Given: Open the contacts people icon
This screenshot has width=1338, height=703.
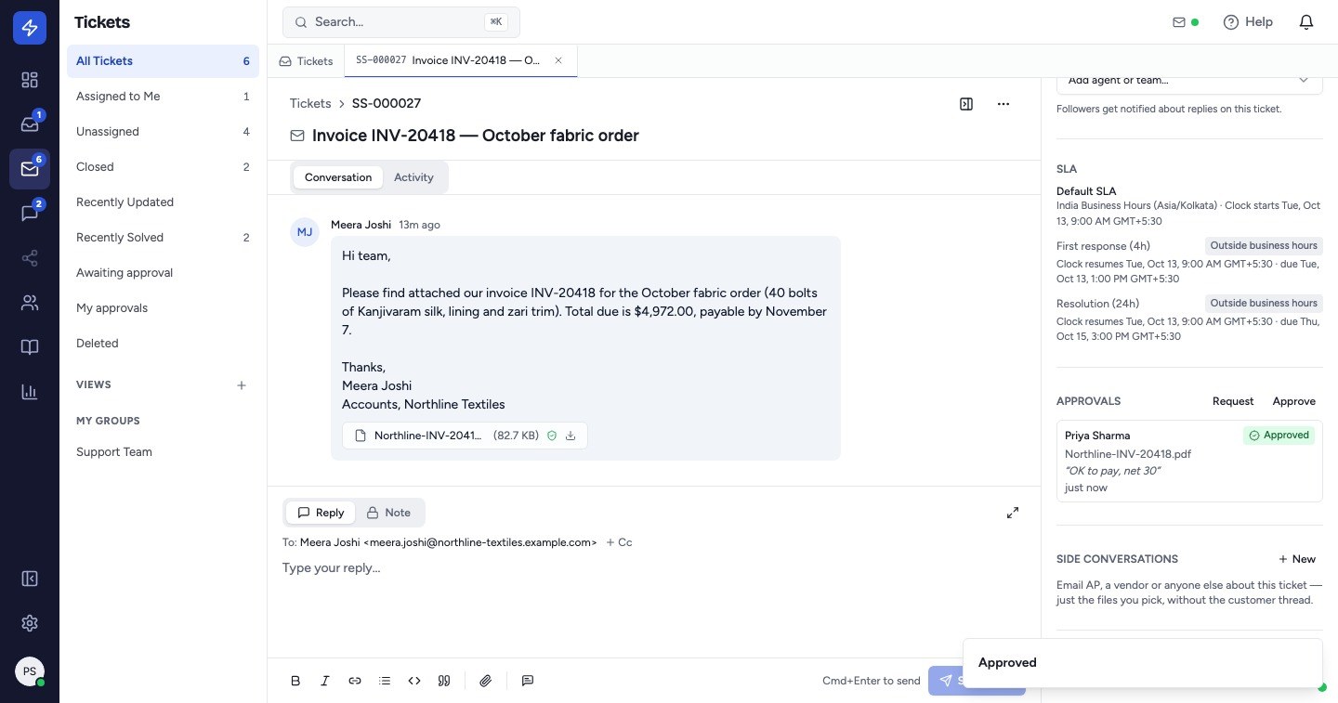Looking at the screenshot, I should [30, 303].
